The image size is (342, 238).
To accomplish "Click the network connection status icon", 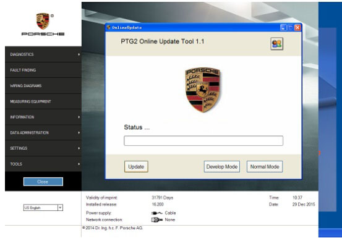I will pyautogui.click(x=157, y=219).
